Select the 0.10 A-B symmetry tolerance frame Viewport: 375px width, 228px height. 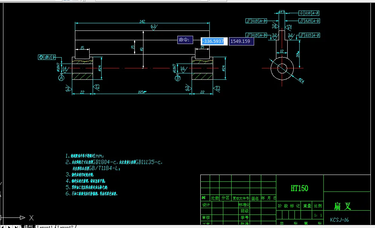309,13
